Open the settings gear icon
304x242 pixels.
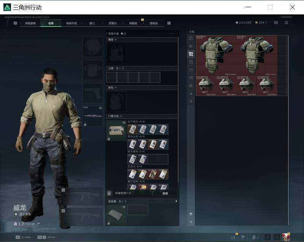tap(287, 23)
